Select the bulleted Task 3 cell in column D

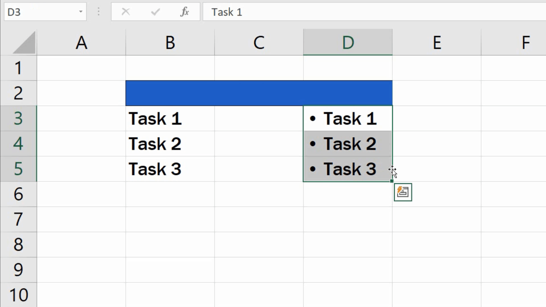[x=348, y=169]
